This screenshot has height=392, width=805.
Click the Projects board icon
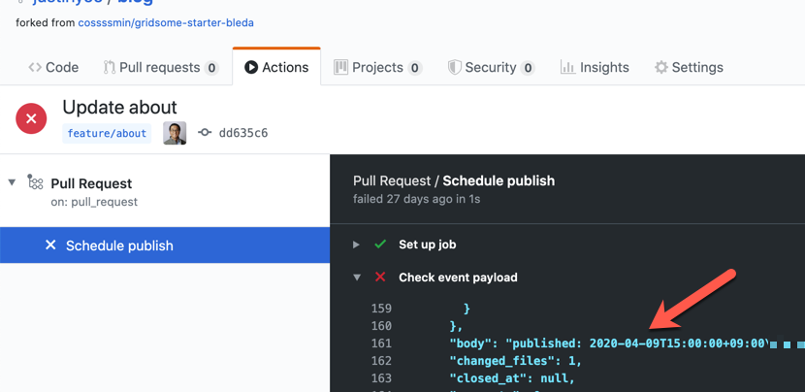(x=340, y=67)
